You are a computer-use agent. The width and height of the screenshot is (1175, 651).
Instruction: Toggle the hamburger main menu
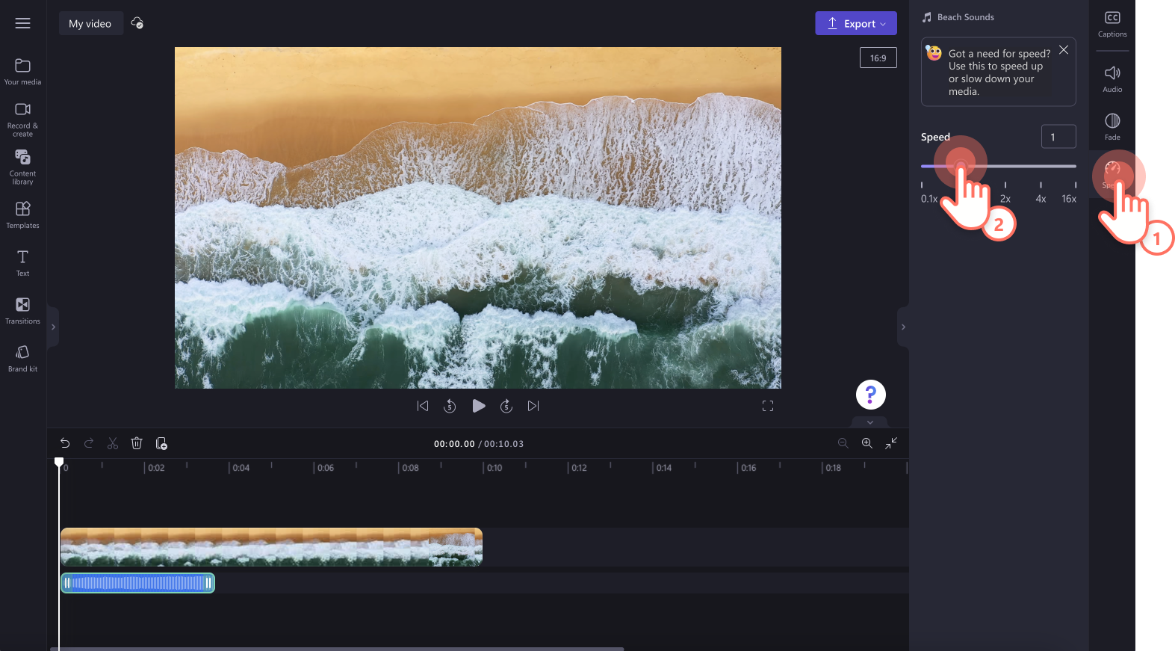point(23,23)
